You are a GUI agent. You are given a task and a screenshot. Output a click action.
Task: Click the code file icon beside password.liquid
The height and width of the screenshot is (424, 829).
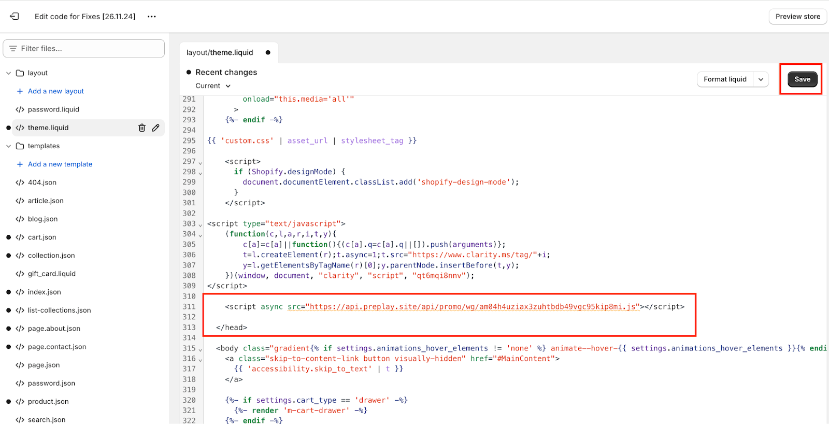click(20, 109)
